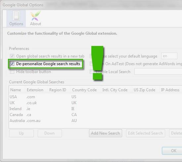The width and height of the screenshot is (182, 162).
Task: Click the Up button
Action: (x=22, y=133)
